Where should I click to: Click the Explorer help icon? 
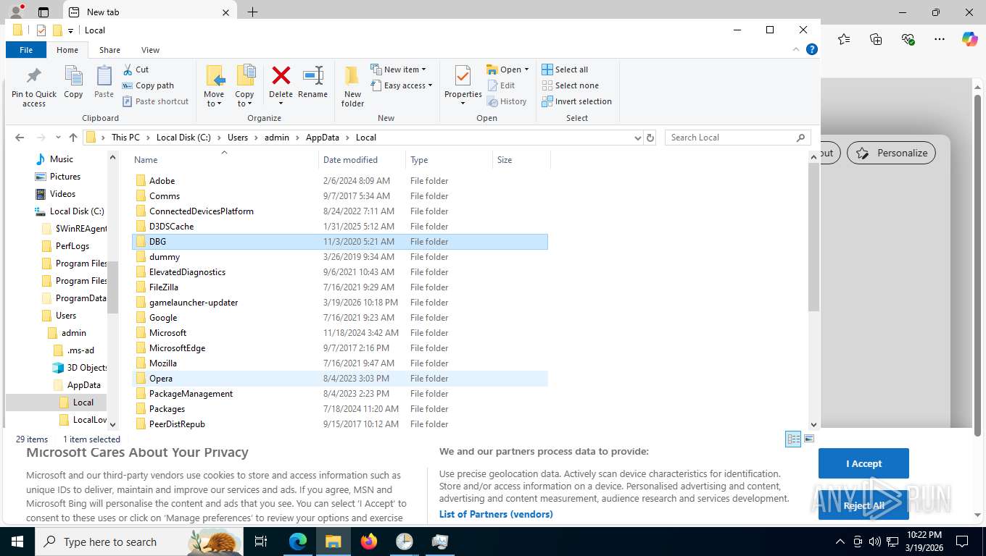[812, 49]
